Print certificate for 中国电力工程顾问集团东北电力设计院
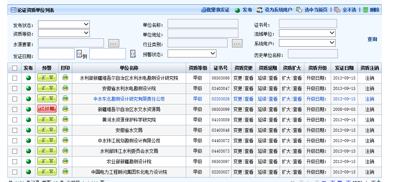The image size is (403, 182). [65, 172]
